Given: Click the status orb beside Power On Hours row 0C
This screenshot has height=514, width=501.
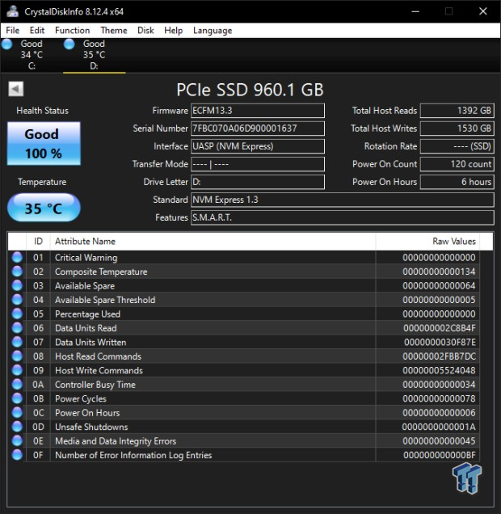Looking at the screenshot, I should pyautogui.click(x=17, y=412).
